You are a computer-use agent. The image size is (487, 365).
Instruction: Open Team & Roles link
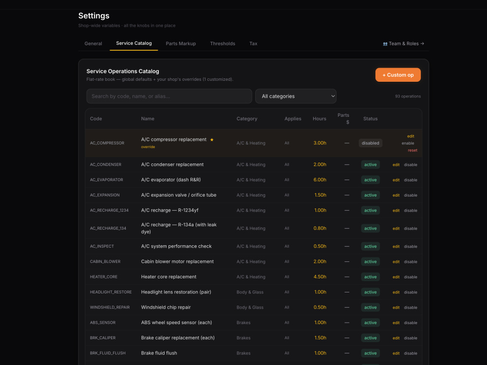(x=403, y=44)
